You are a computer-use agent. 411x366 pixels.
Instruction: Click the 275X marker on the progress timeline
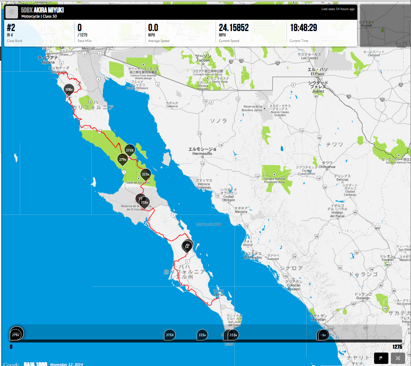coord(170,335)
